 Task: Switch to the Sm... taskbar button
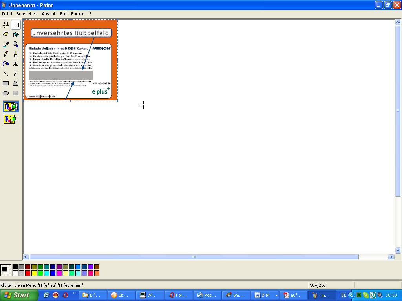point(236,295)
